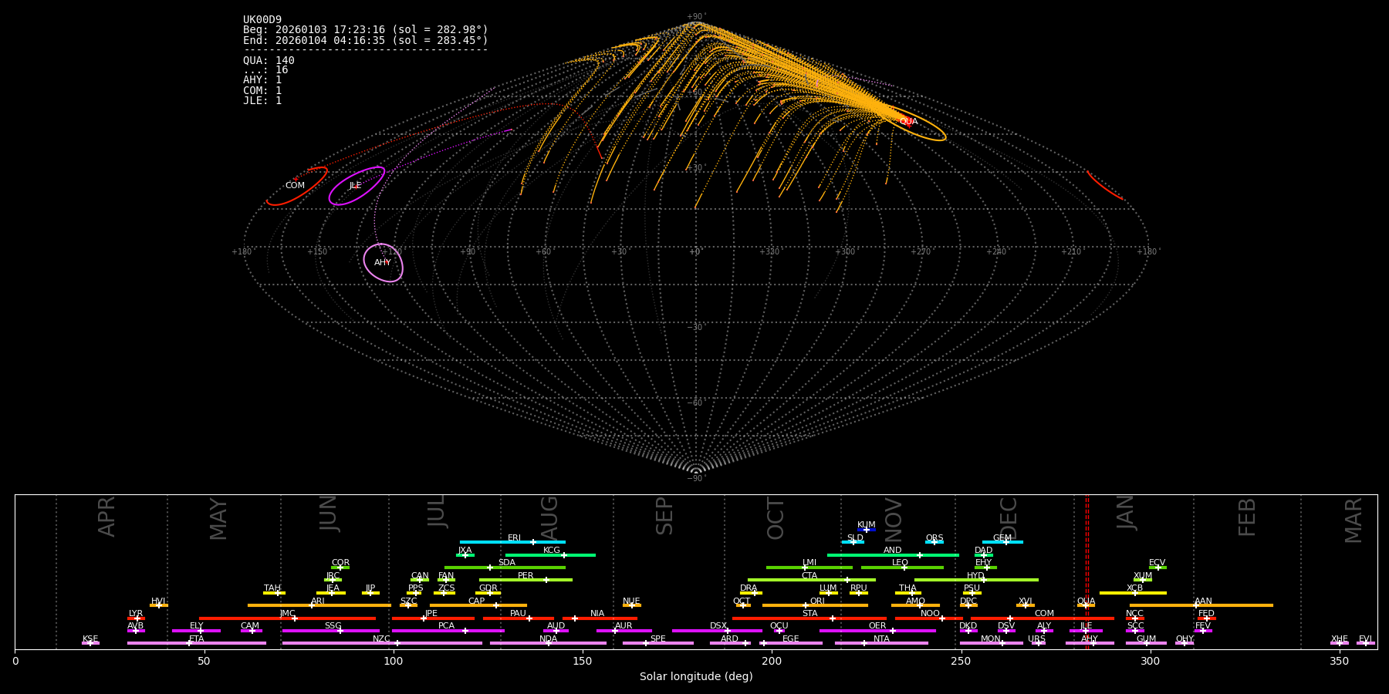Screen dimensions: 1389x694
Task: Click the JAN month label
Action: pyautogui.click(x=1126, y=512)
